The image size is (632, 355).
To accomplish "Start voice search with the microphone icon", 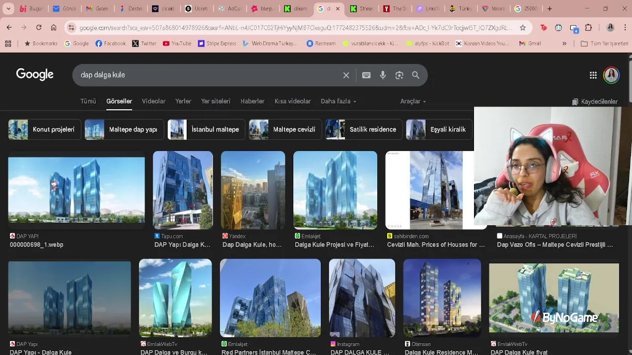I will [383, 75].
